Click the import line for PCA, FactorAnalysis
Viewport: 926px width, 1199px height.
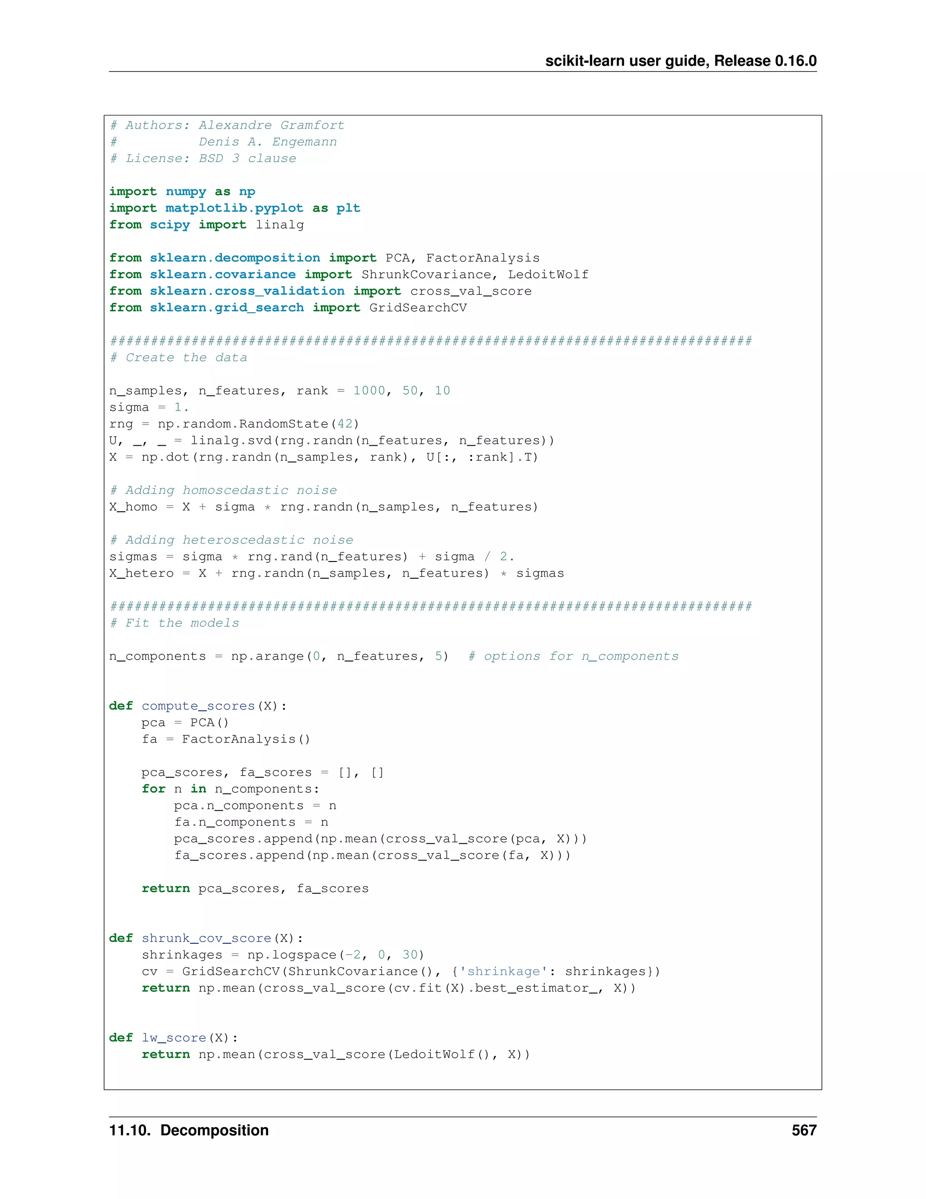[x=324, y=258]
